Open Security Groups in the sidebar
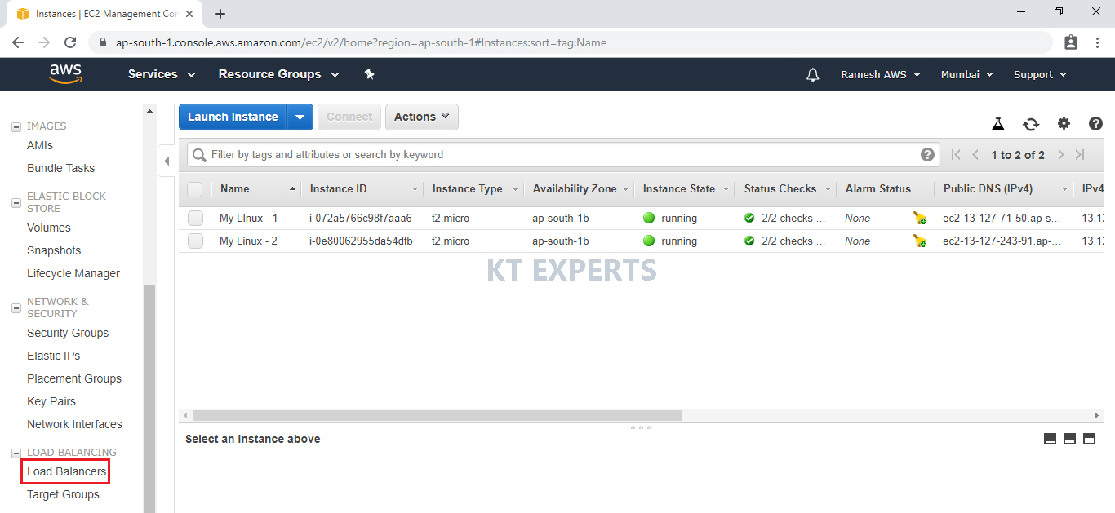Viewport: 1115px width, 513px height. (x=68, y=333)
